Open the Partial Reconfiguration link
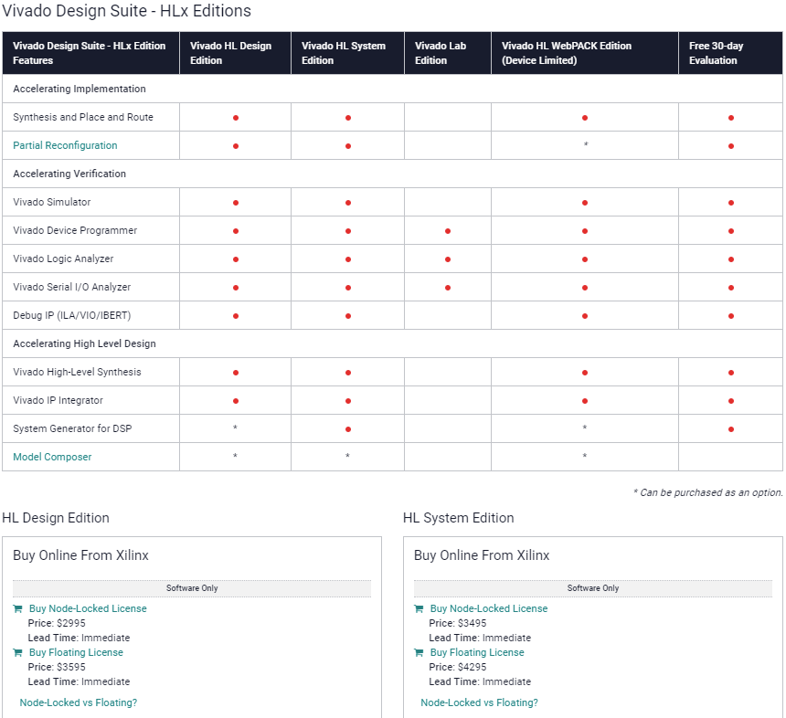Image resolution: width=786 pixels, height=718 pixels. coord(65,145)
